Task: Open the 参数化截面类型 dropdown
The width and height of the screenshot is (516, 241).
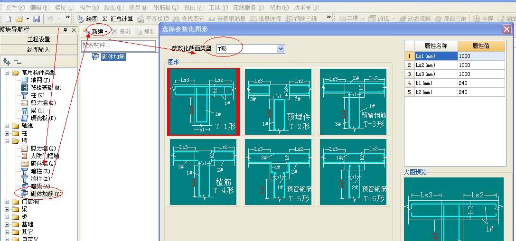Action: click(x=281, y=49)
